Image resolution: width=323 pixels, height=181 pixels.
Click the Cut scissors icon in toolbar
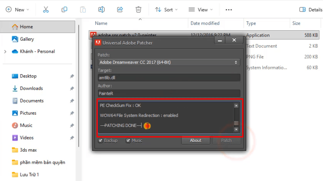(46, 9)
